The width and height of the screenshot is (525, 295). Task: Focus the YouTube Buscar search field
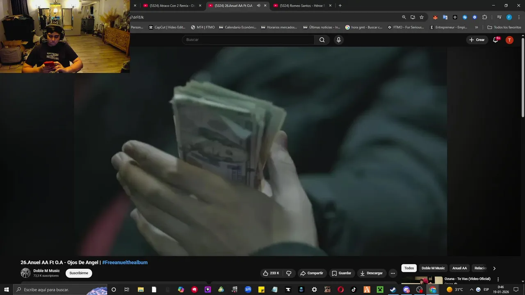[249, 40]
